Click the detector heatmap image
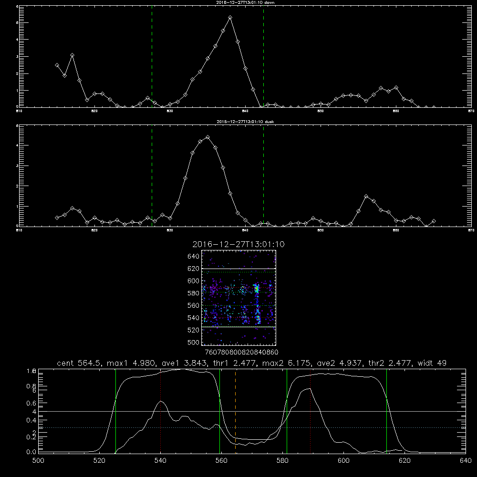Screen dimensions: 477x477 239,298
